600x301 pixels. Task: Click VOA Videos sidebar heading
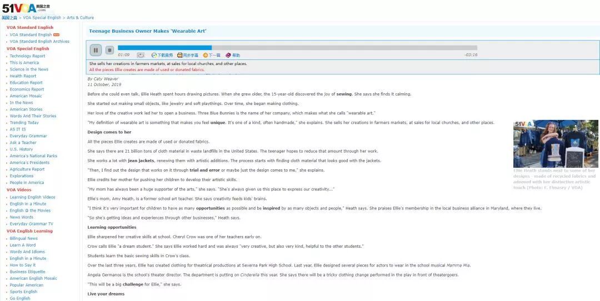coord(19,190)
